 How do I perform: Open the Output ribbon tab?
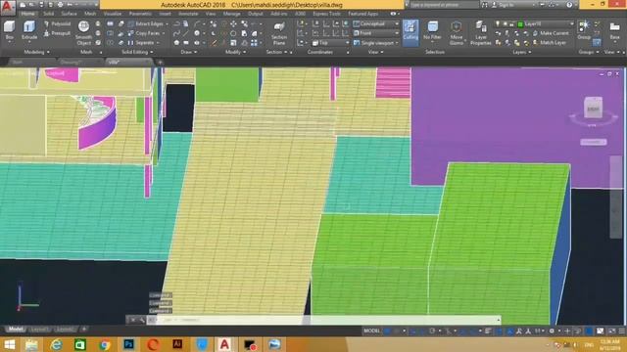[255, 14]
